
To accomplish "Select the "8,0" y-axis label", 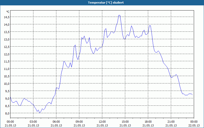I will point(7,113).
